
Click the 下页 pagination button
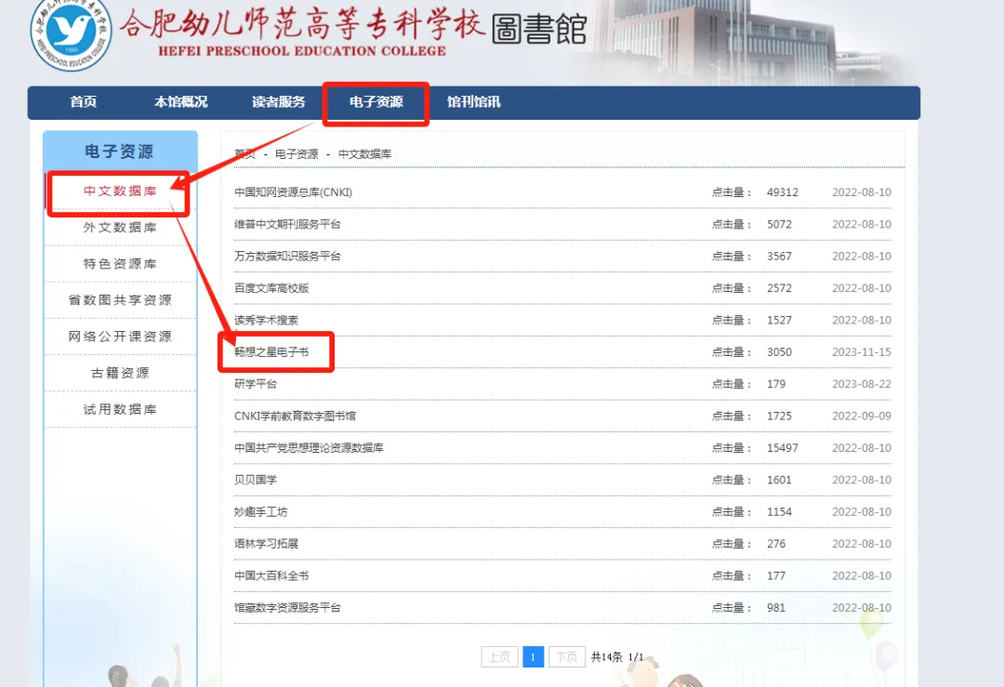pos(567,657)
